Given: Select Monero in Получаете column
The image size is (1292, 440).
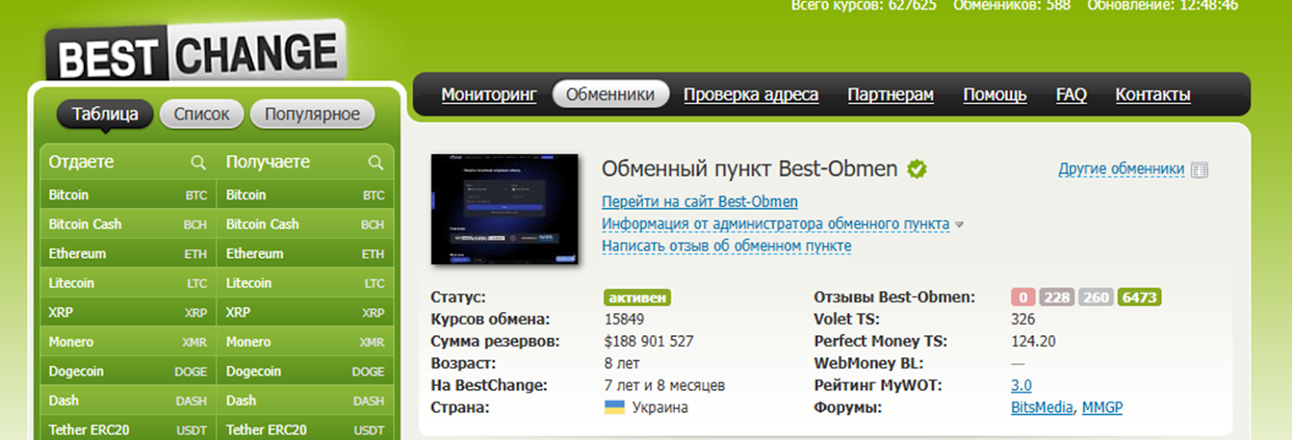Looking at the screenshot, I should coord(305,342).
